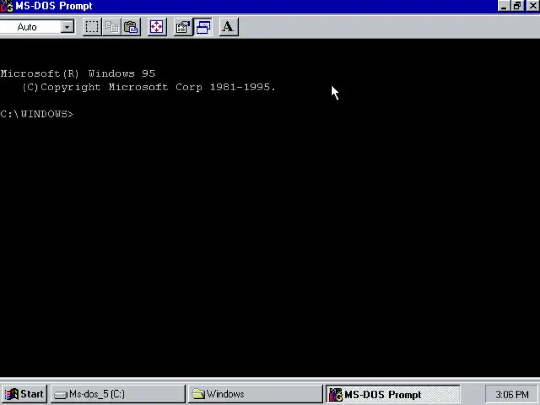Open the font size dropdown arrow
This screenshot has height=405, width=540.
click(67, 27)
